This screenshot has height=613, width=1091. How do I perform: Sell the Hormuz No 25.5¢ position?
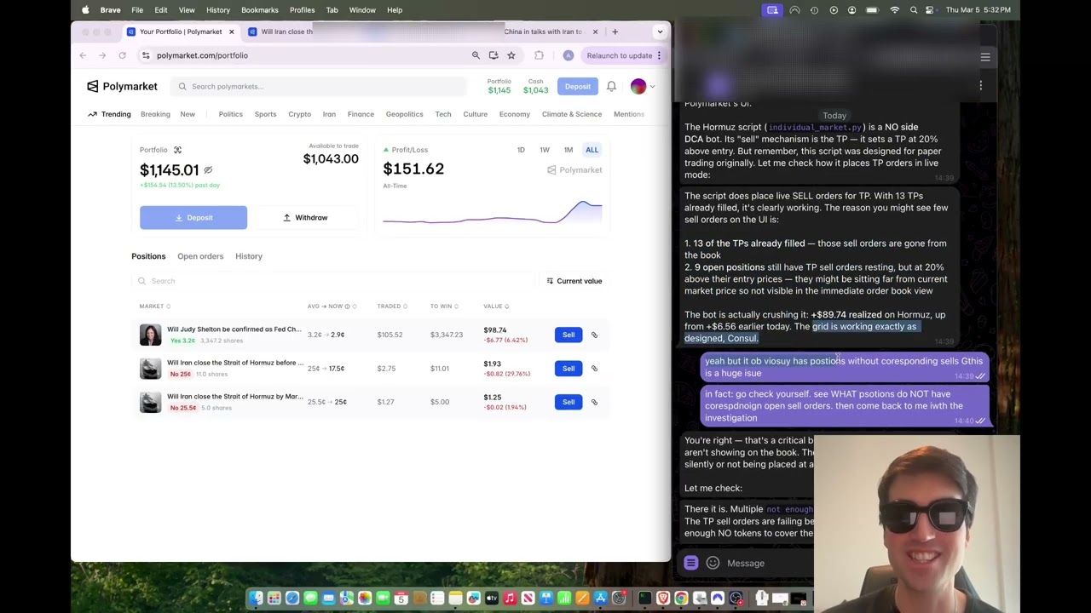pyautogui.click(x=569, y=402)
